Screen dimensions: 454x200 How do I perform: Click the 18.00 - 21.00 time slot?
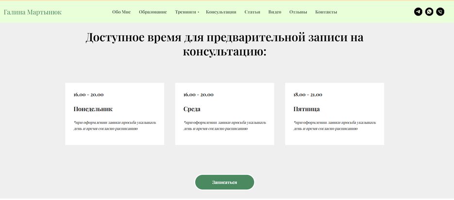308,95
